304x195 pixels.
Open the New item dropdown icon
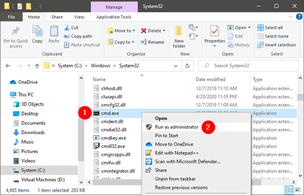193,28
